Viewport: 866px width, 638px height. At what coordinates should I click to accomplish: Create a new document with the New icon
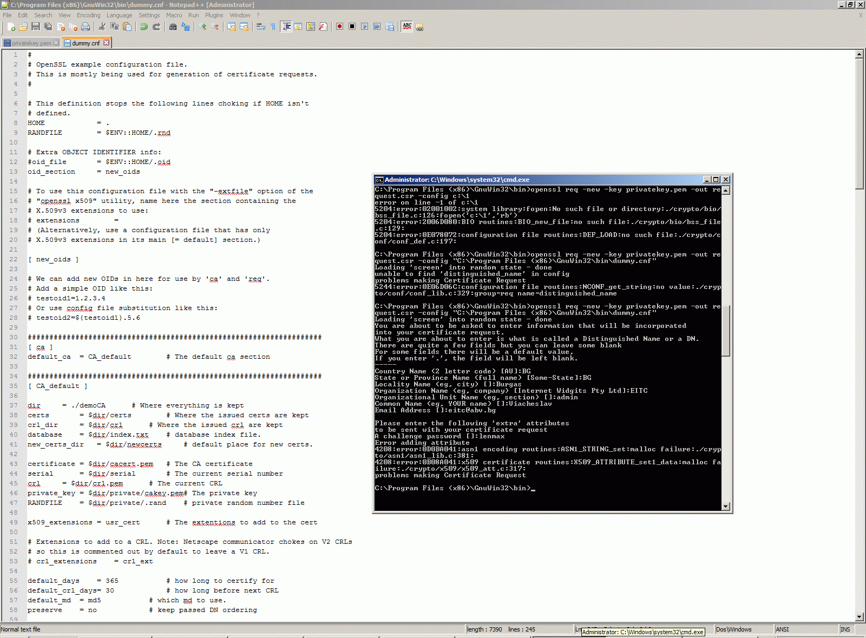click(11, 27)
